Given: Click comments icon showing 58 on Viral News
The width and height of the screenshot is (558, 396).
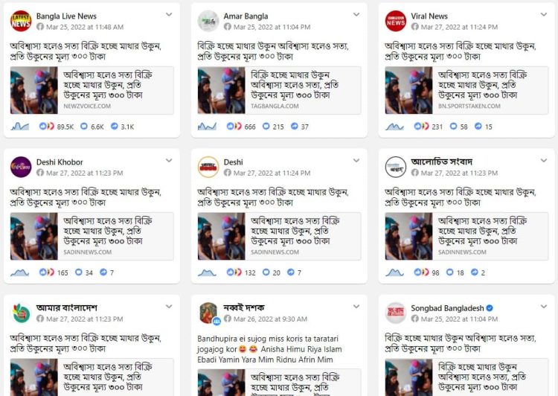Looking at the screenshot, I should pos(453,127).
